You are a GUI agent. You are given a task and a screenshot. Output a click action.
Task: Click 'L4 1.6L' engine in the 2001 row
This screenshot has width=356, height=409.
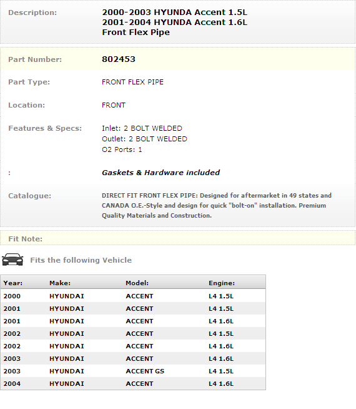coord(221,321)
